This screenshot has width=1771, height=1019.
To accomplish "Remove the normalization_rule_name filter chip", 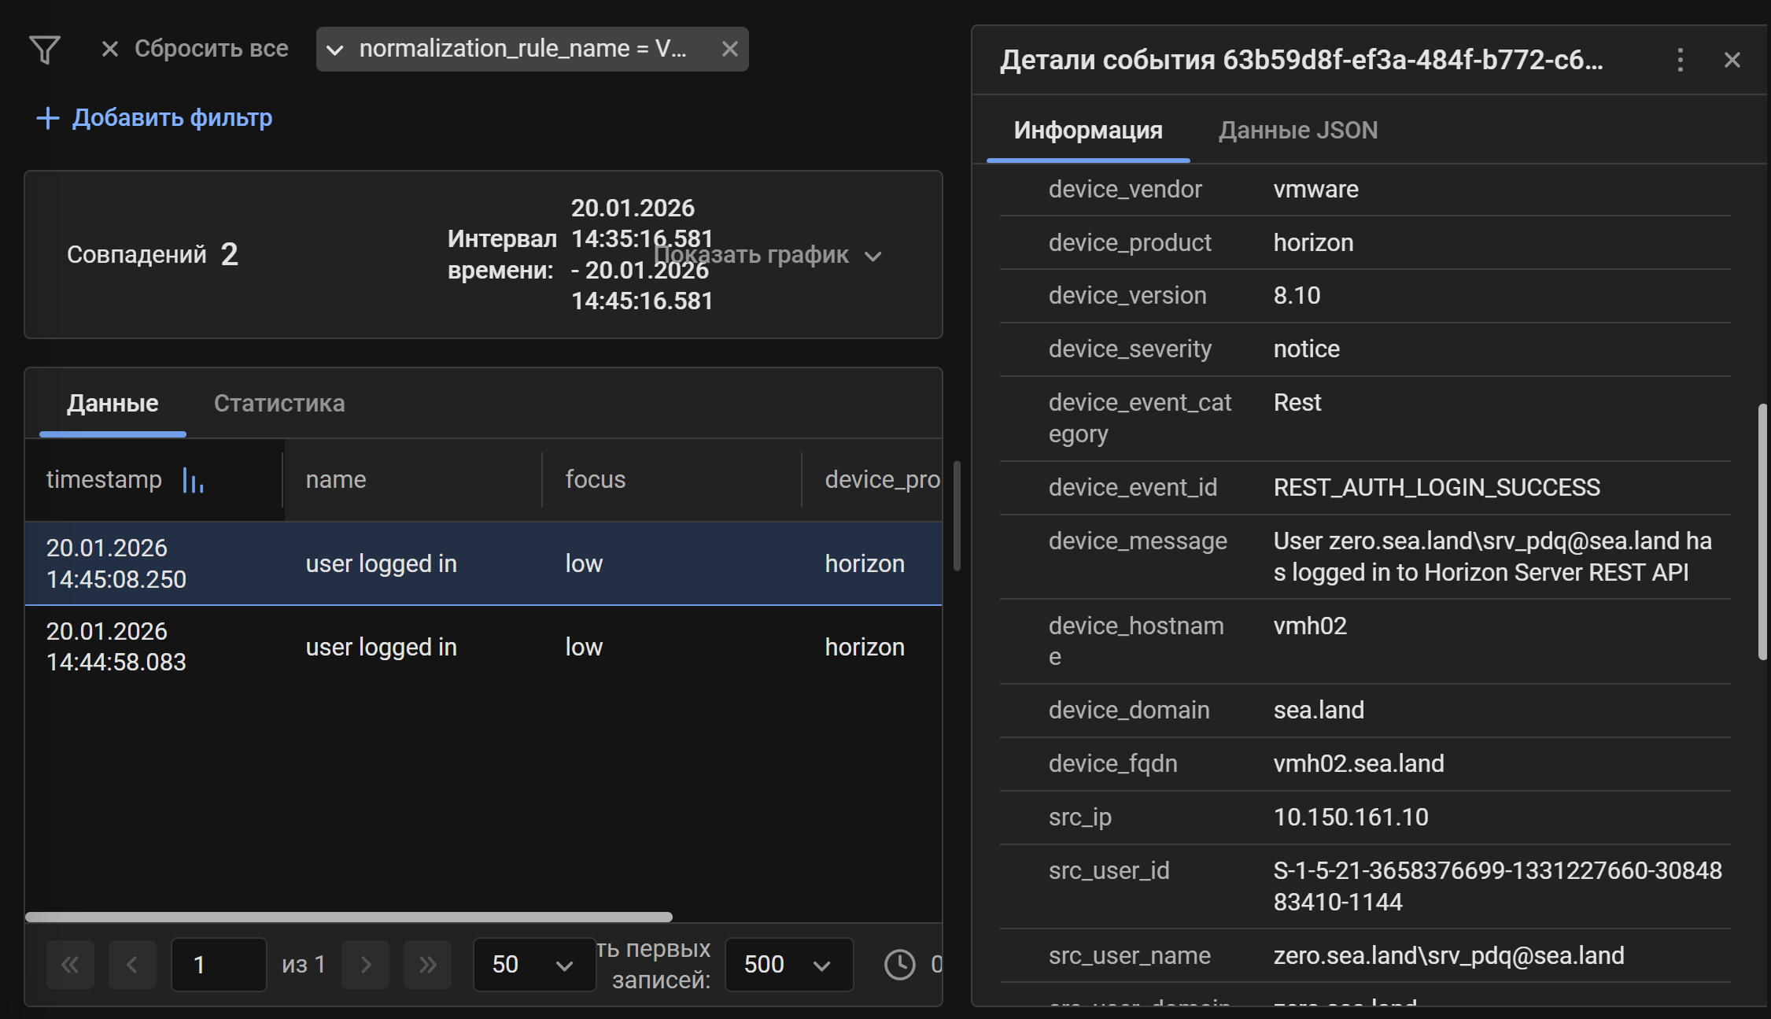I will click(x=729, y=49).
